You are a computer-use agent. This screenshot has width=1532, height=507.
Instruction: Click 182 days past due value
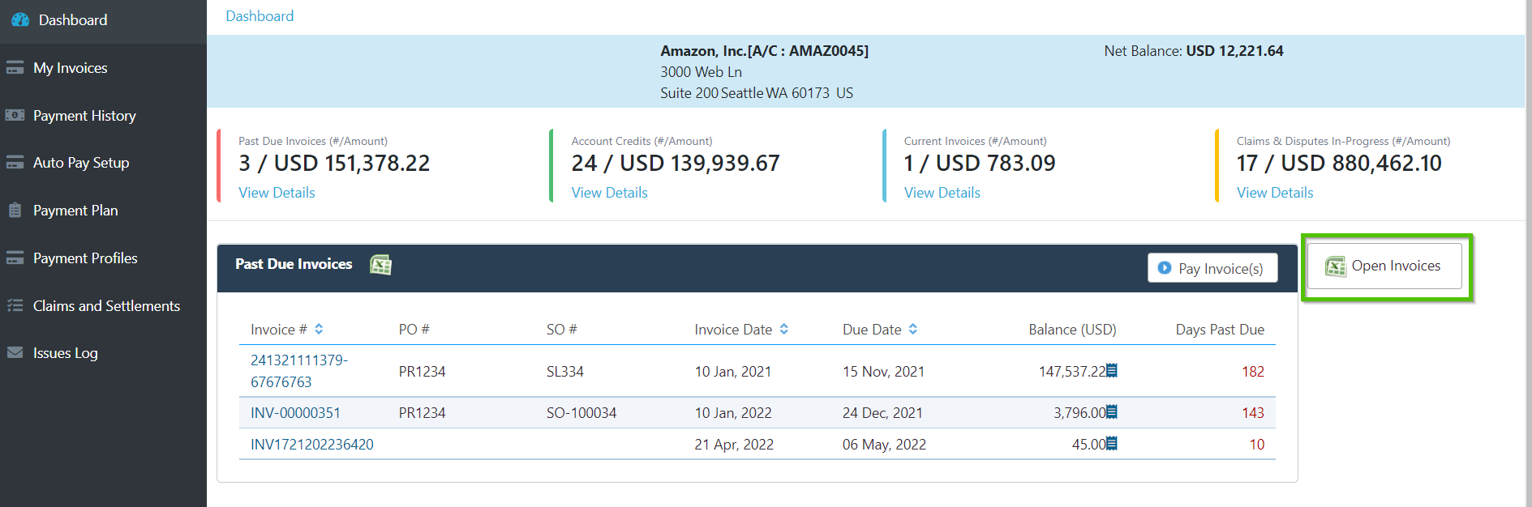(1253, 372)
